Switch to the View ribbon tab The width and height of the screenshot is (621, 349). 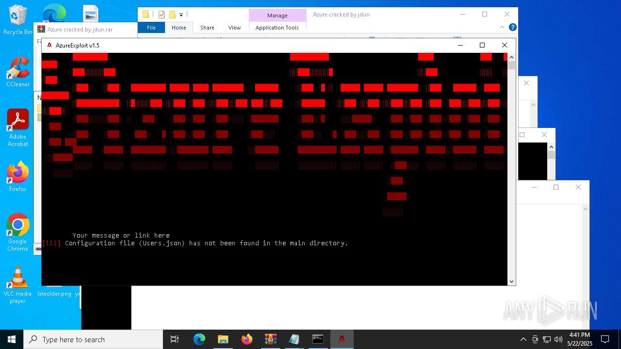coord(234,28)
